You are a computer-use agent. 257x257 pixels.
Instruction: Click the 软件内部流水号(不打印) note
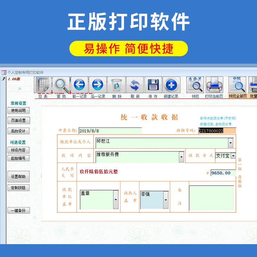click(x=218, y=118)
